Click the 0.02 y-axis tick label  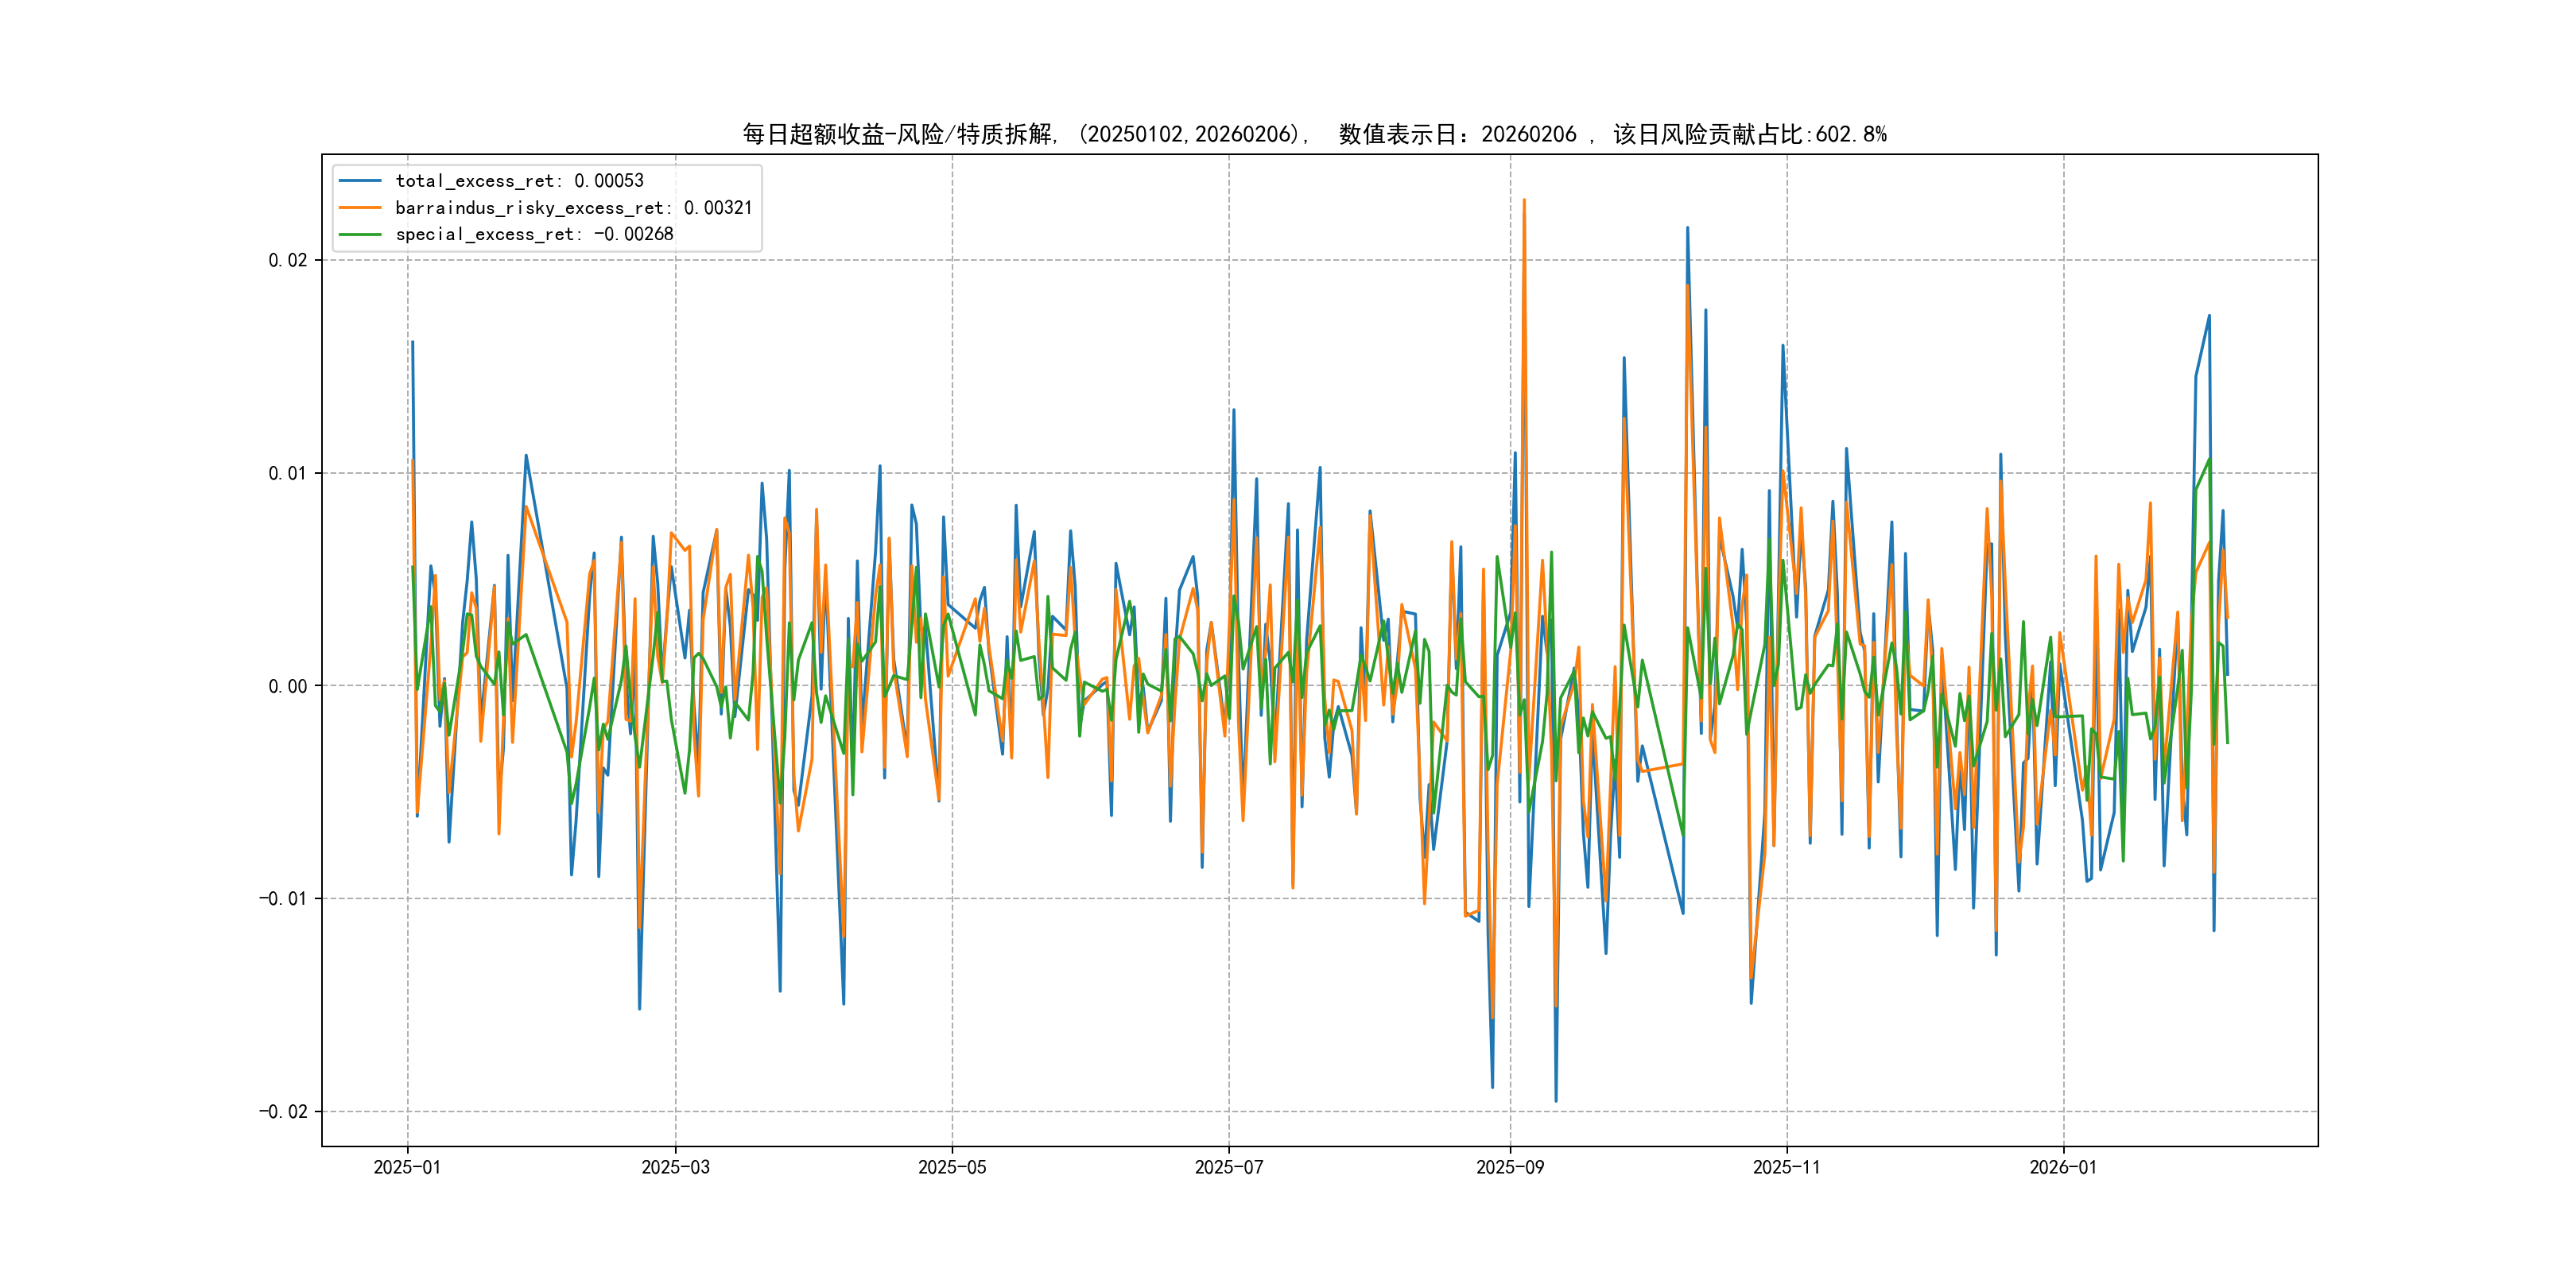[288, 261]
